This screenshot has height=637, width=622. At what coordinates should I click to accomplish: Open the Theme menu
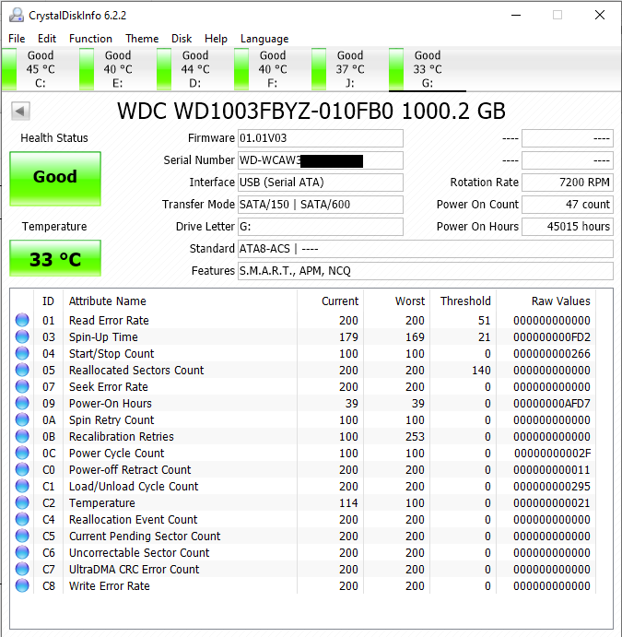[142, 39]
